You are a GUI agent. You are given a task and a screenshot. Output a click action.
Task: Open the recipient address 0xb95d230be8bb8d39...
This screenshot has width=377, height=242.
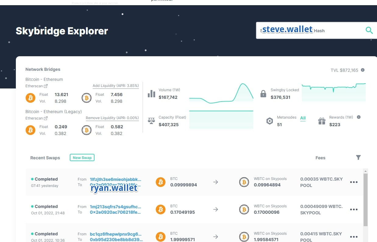click(116, 240)
